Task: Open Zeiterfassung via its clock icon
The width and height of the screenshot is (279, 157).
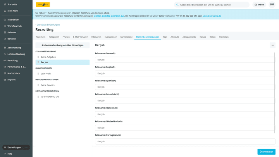Action: (5, 48)
